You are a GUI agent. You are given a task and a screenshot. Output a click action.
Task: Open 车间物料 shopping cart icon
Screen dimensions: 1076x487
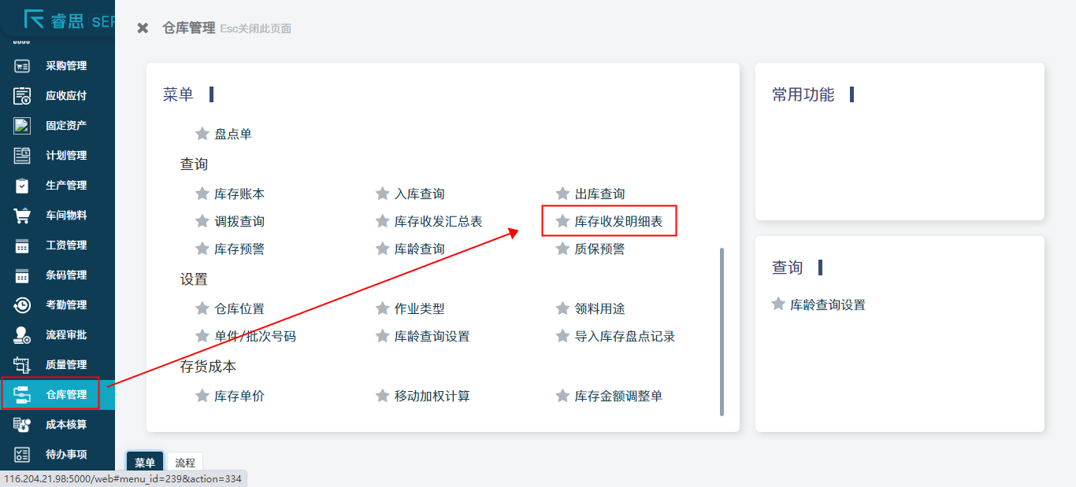(22, 216)
